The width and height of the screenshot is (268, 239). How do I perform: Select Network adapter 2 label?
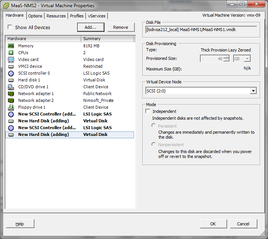pos(36,100)
